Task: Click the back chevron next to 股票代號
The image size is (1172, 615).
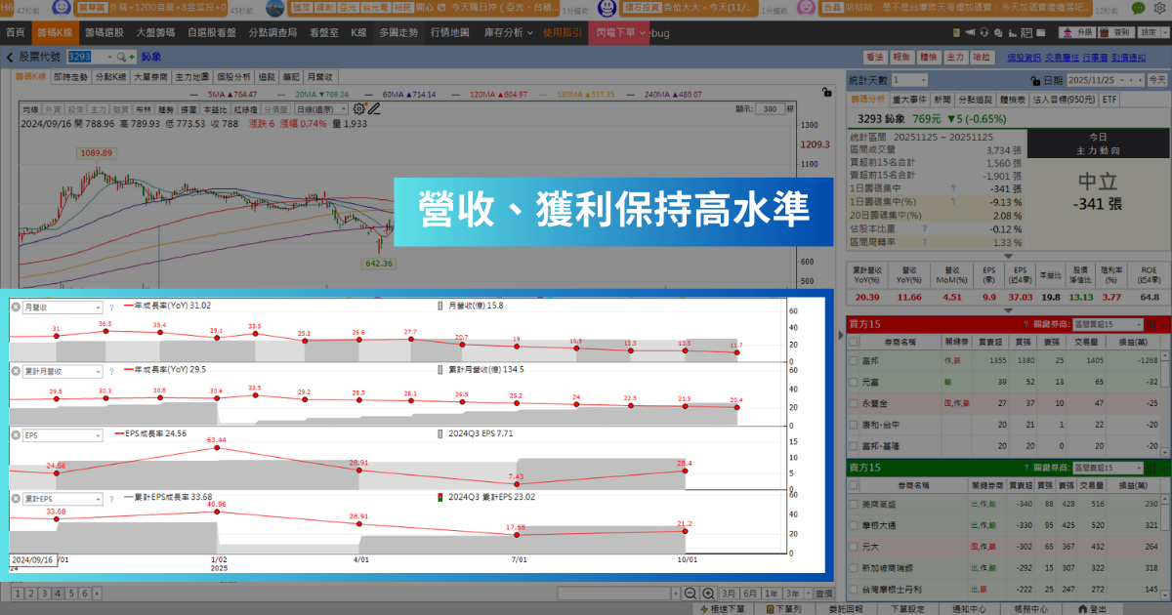Action: click(x=10, y=57)
